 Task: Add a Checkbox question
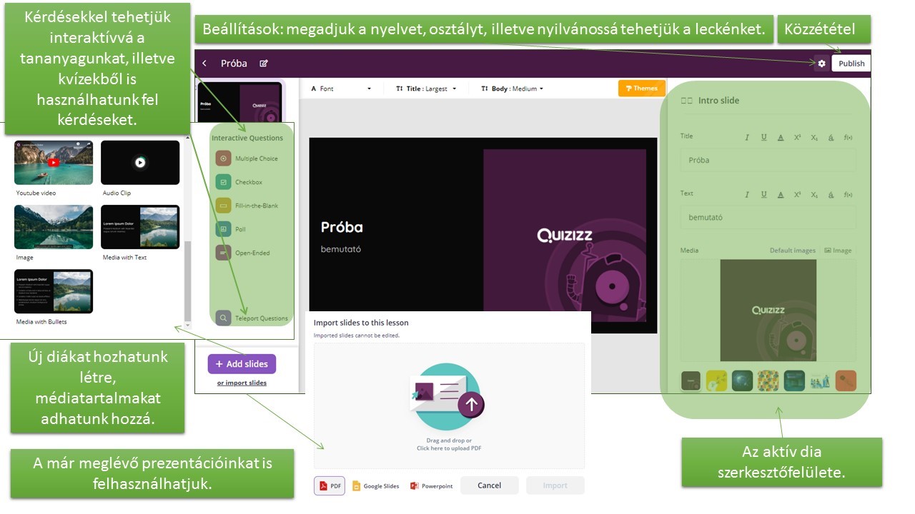tap(240, 182)
